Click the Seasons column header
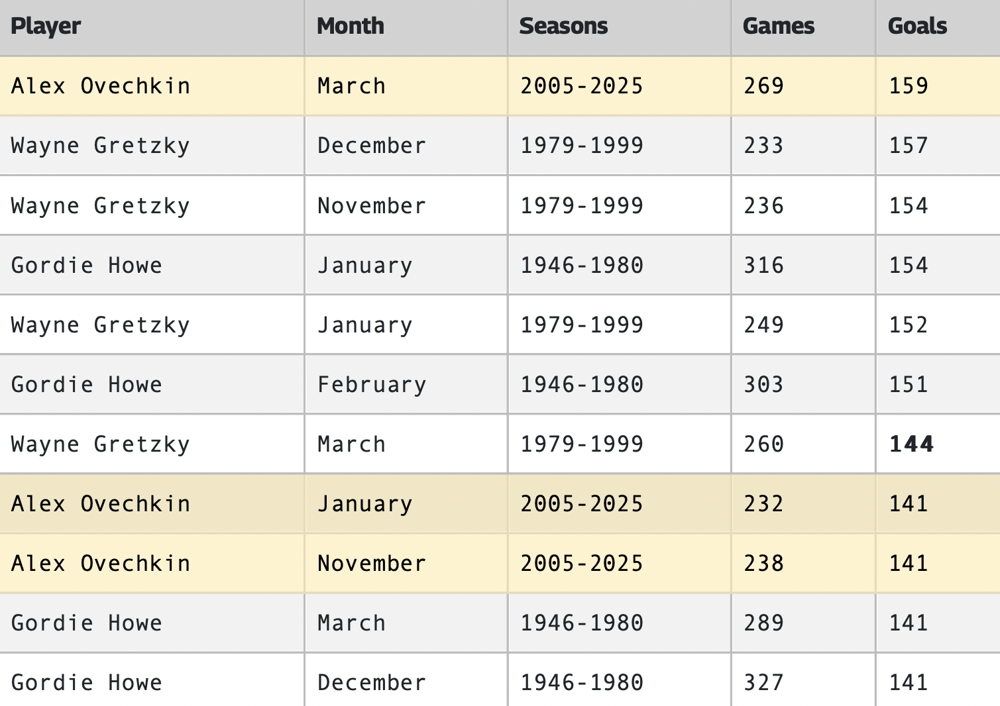Viewport: 1000px width, 706px height. (563, 26)
